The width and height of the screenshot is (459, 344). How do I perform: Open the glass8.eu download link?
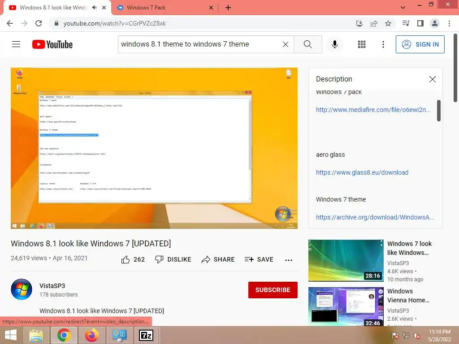click(362, 172)
